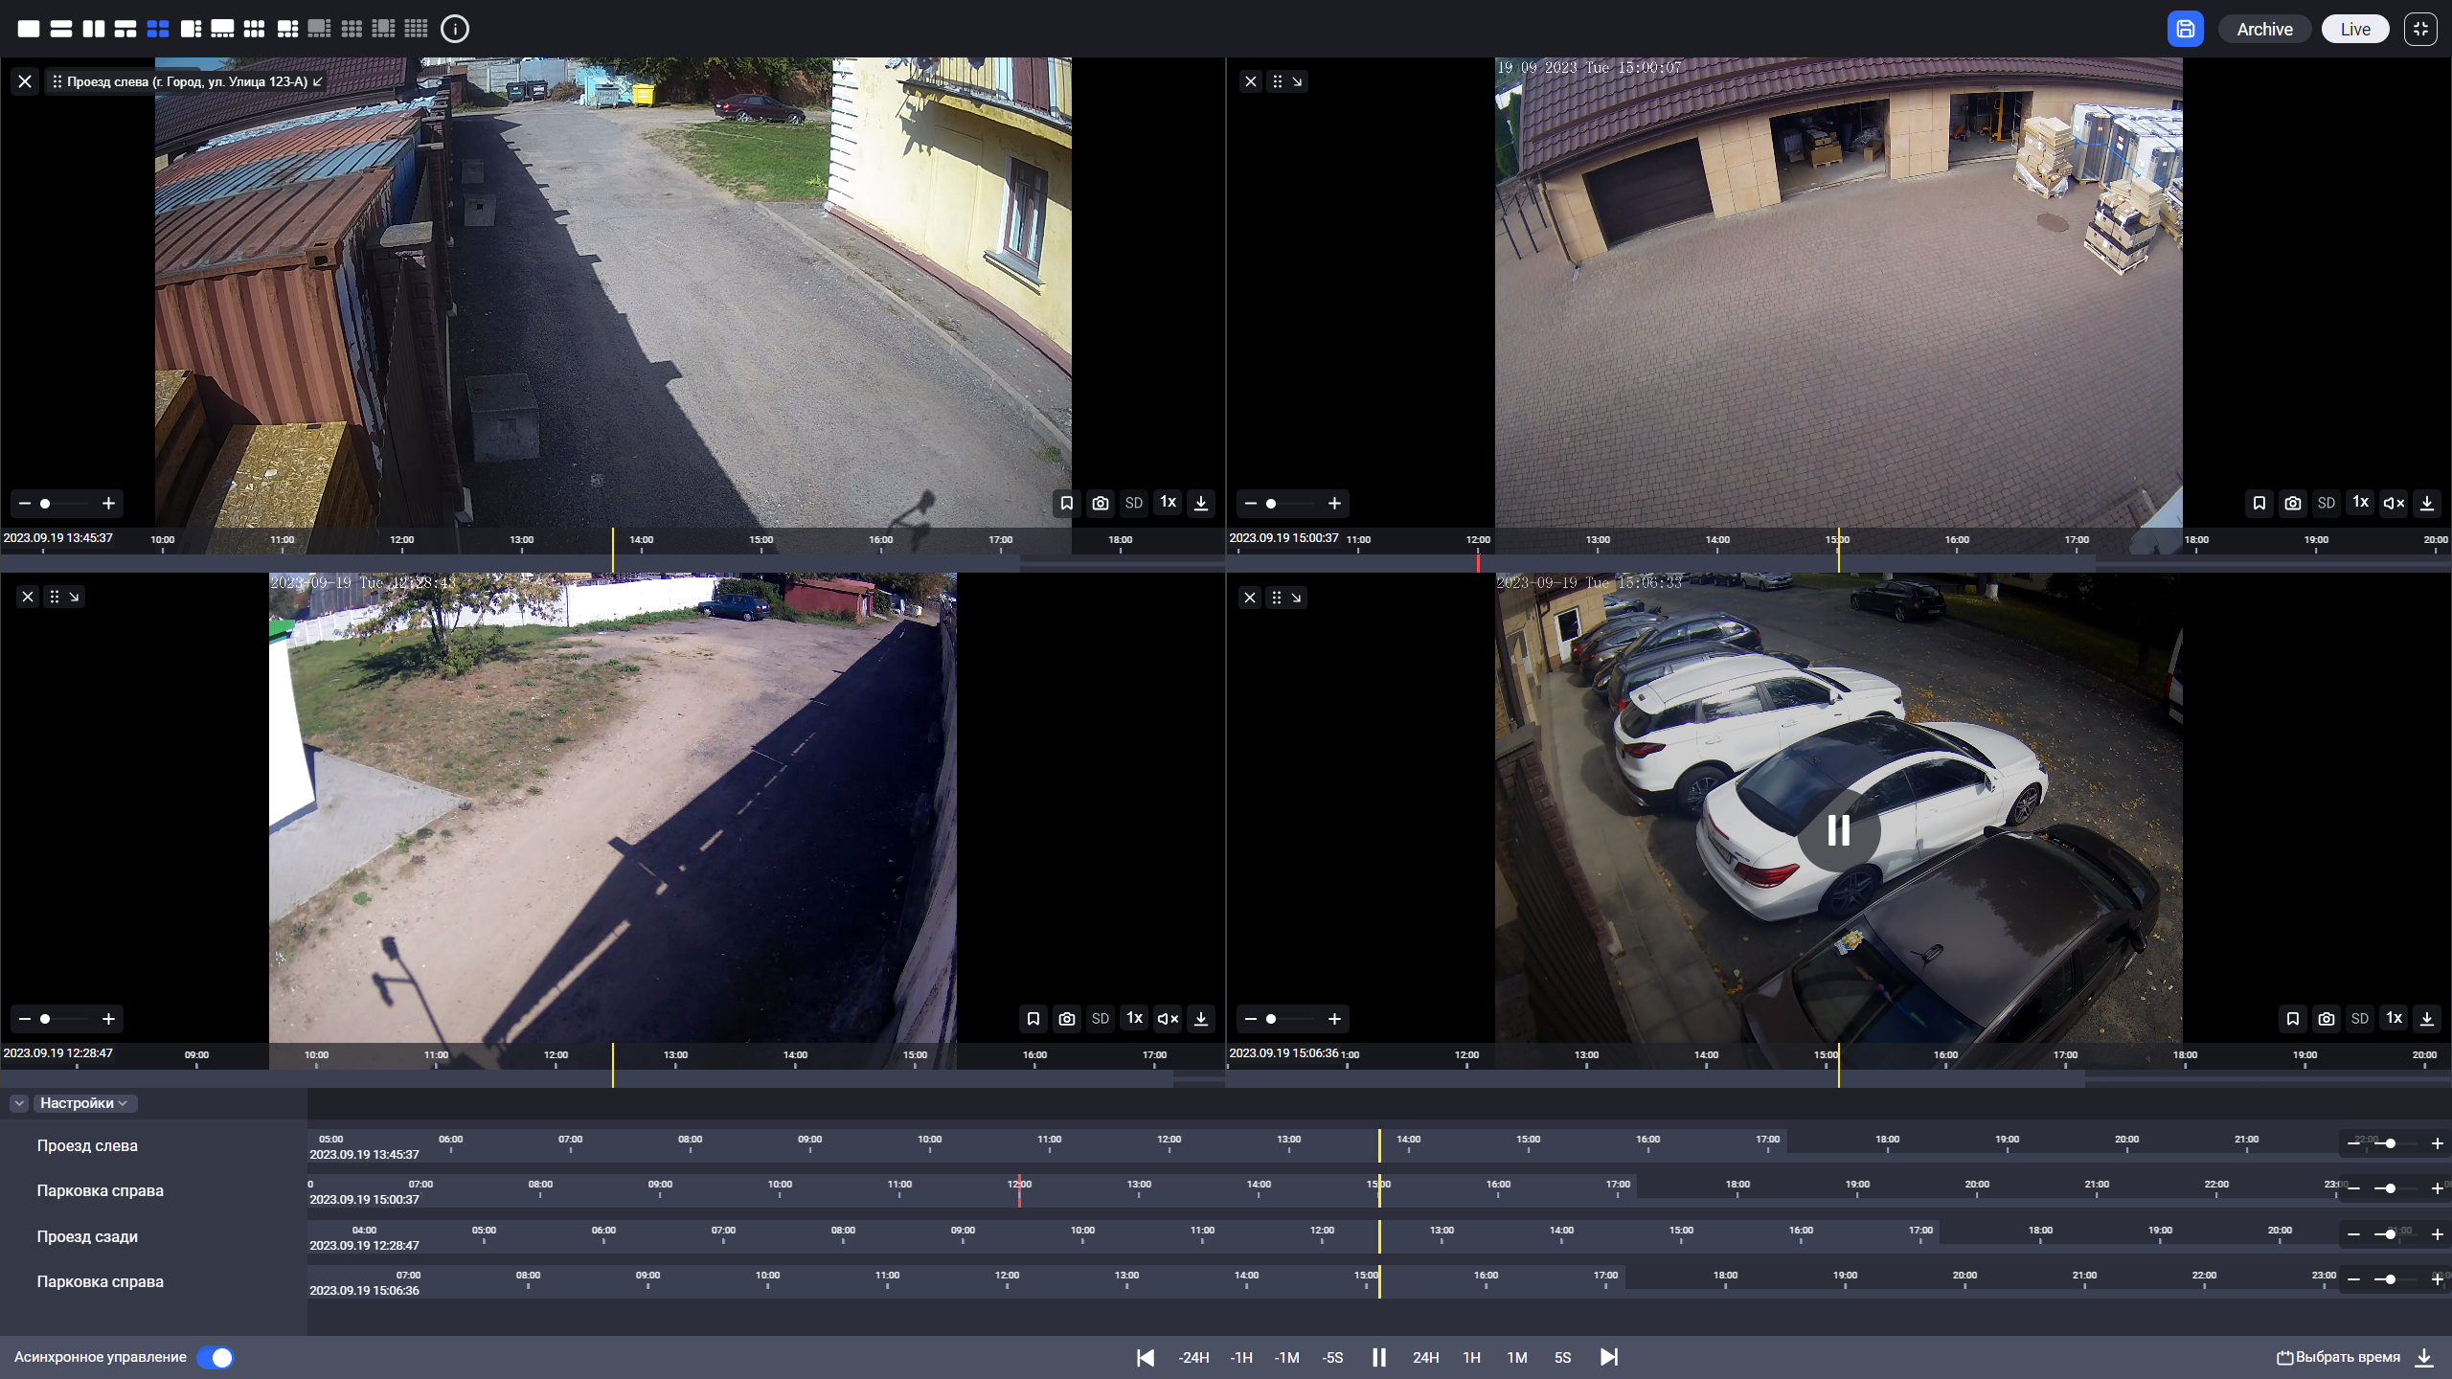Open the Настройки dropdown
The height and width of the screenshot is (1379, 2452).
(83, 1103)
